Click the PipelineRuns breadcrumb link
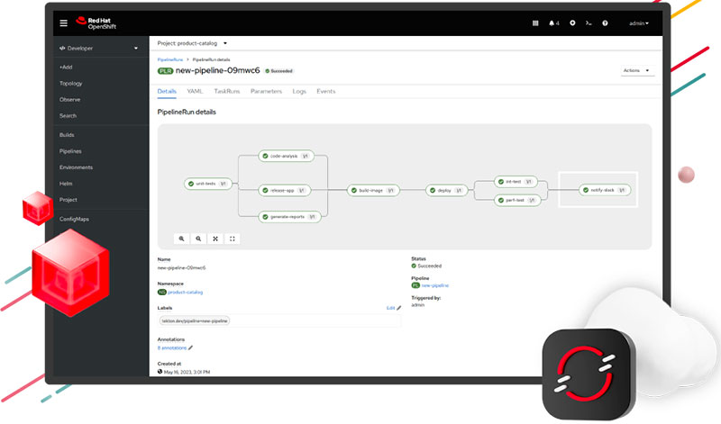This screenshot has height=424, width=721. pos(170,59)
